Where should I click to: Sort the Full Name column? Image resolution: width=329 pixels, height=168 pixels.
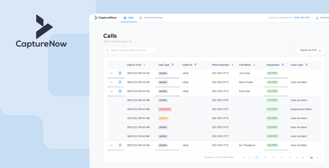pos(254,65)
